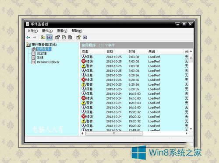Click the 16:16:03 time in the 错误 row
Screen dimensions: 219x163
[x=134, y=98]
